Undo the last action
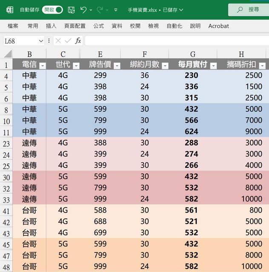Viewport: 269px width, 272px height. [x=83, y=9]
